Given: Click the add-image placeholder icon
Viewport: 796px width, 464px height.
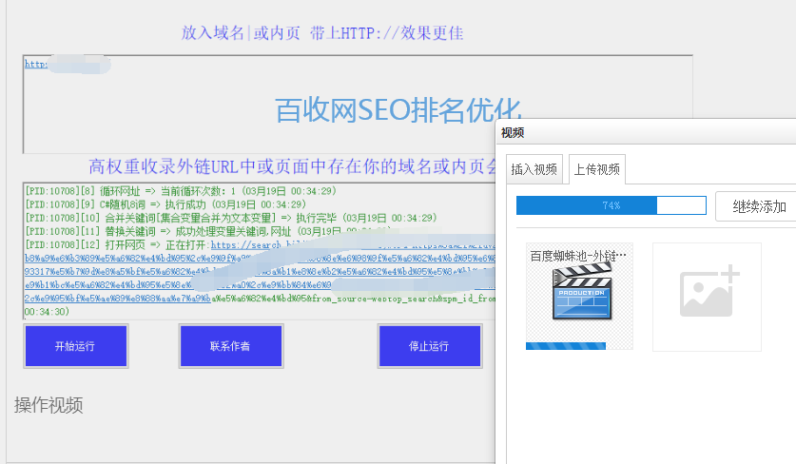Looking at the screenshot, I should click(x=709, y=291).
